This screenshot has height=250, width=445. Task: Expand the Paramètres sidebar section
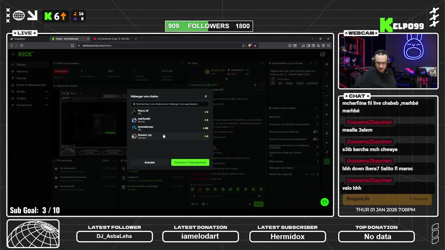[30, 105]
